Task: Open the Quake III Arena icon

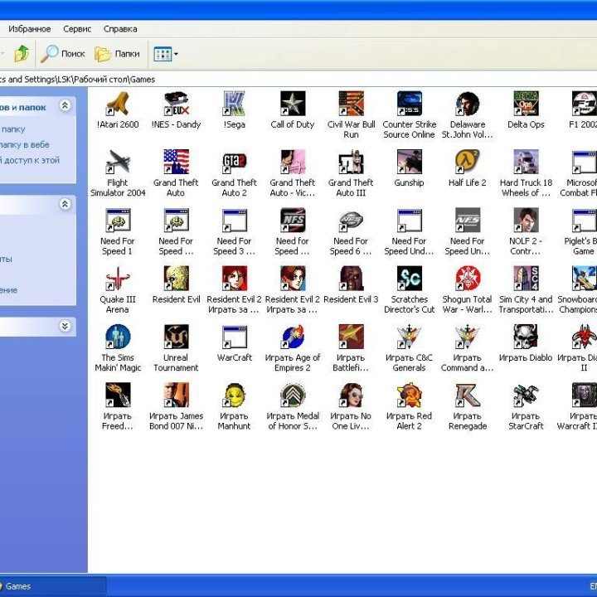Action: coord(117,279)
